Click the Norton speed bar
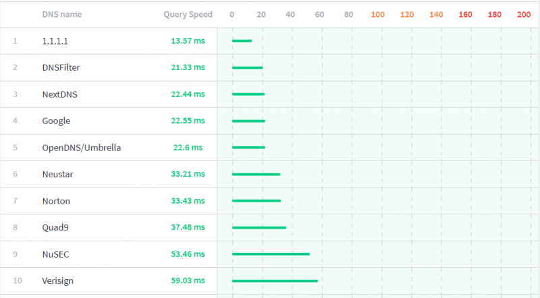The height and width of the screenshot is (298, 540). (256, 201)
